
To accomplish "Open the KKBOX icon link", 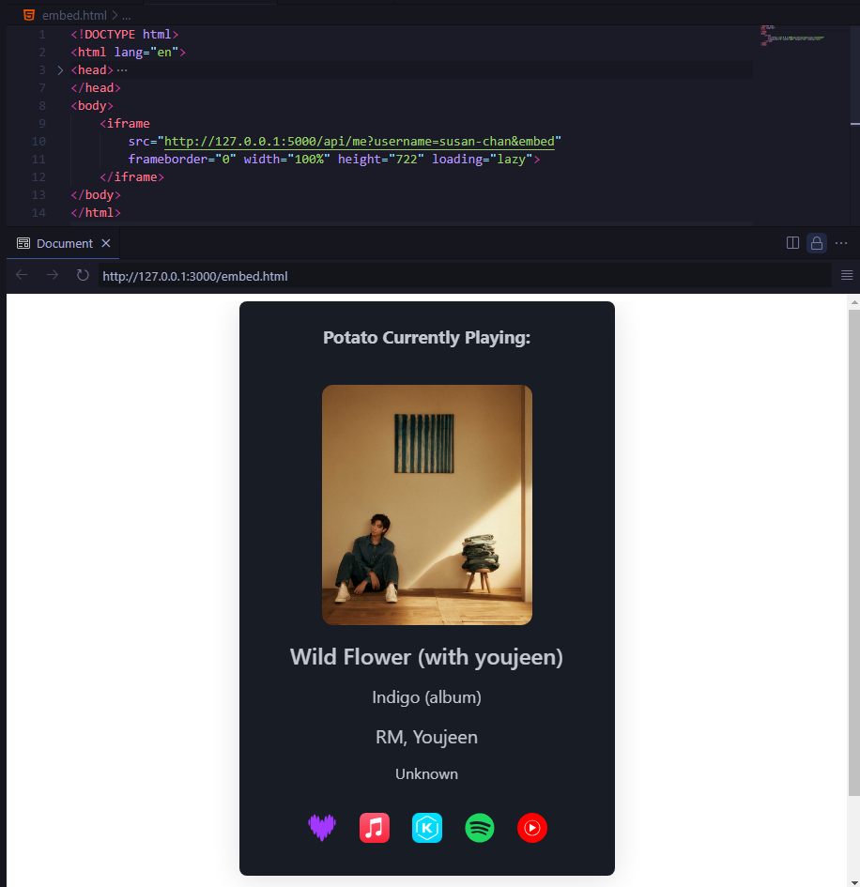I will [x=427, y=828].
